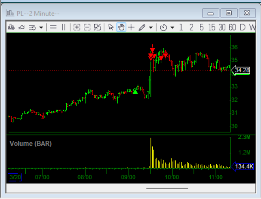
Task: Click the Volume (BAR) panel label
Action: coord(31,144)
